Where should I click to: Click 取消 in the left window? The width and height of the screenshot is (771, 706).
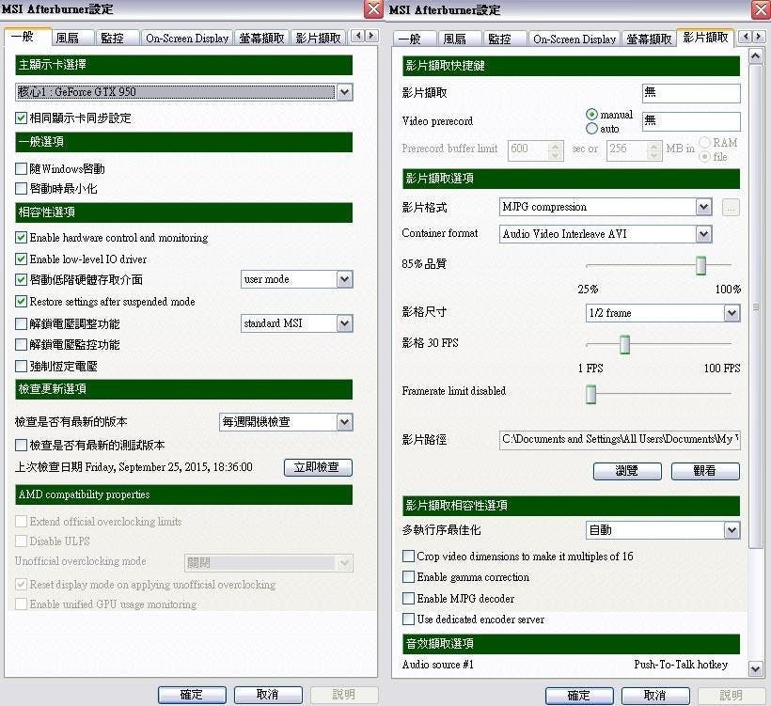coord(269,695)
